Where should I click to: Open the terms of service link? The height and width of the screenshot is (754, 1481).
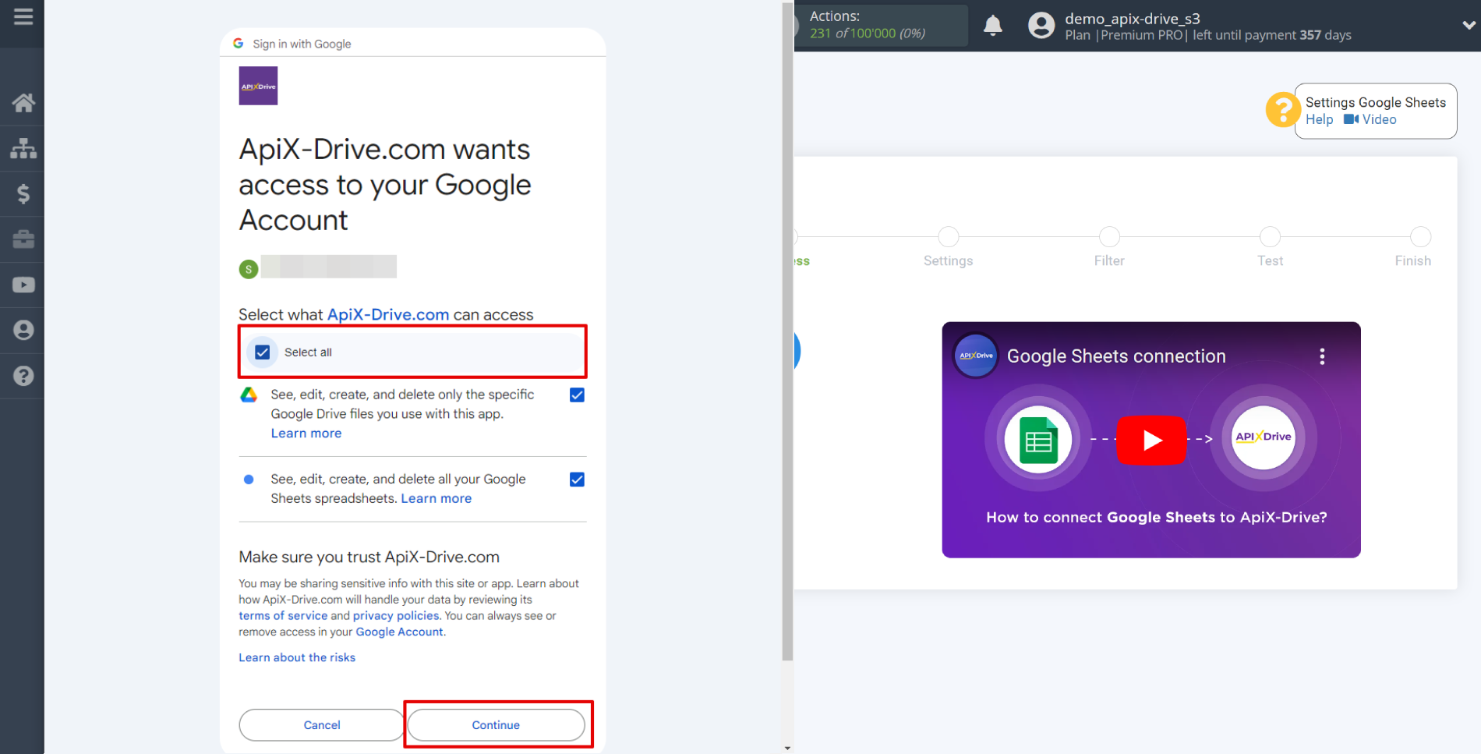click(x=283, y=616)
